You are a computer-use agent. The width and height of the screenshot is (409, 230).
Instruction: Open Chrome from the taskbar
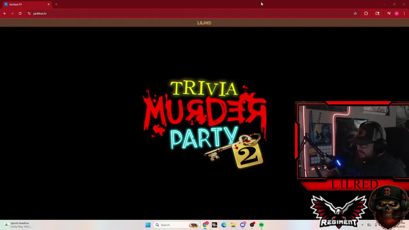click(205, 225)
